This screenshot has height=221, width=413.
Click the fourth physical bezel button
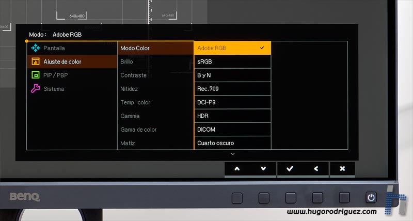317,198
